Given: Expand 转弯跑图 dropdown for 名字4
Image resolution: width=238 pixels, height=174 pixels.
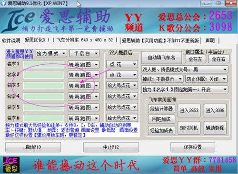Looking at the screenshot, I should pyautogui.click(x=83, y=97).
